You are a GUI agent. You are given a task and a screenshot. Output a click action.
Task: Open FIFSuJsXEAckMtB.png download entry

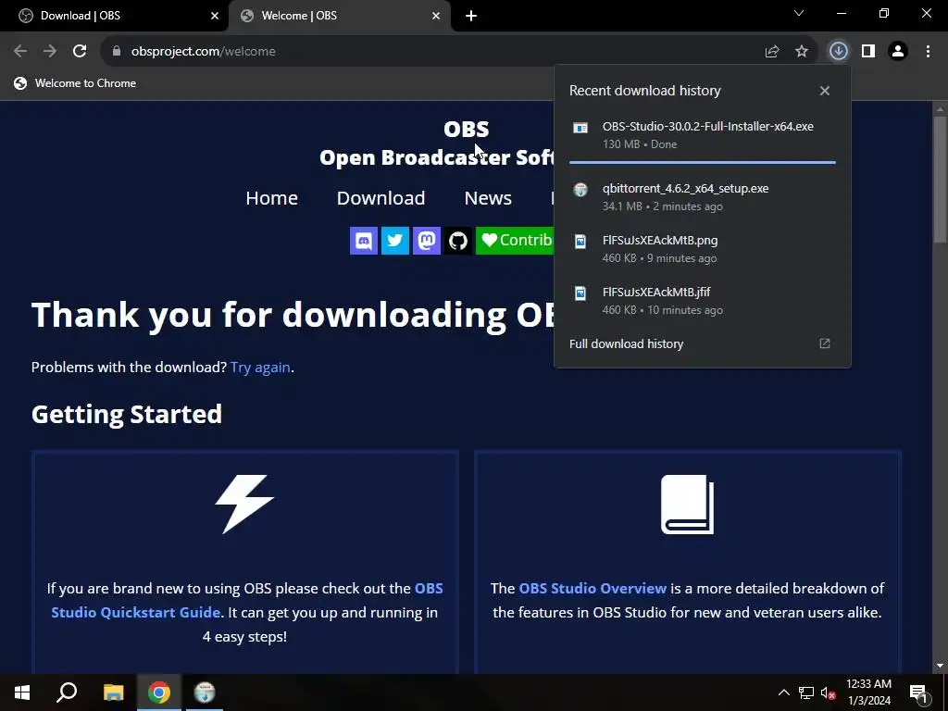pyautogui.click(x=703, y=249)
